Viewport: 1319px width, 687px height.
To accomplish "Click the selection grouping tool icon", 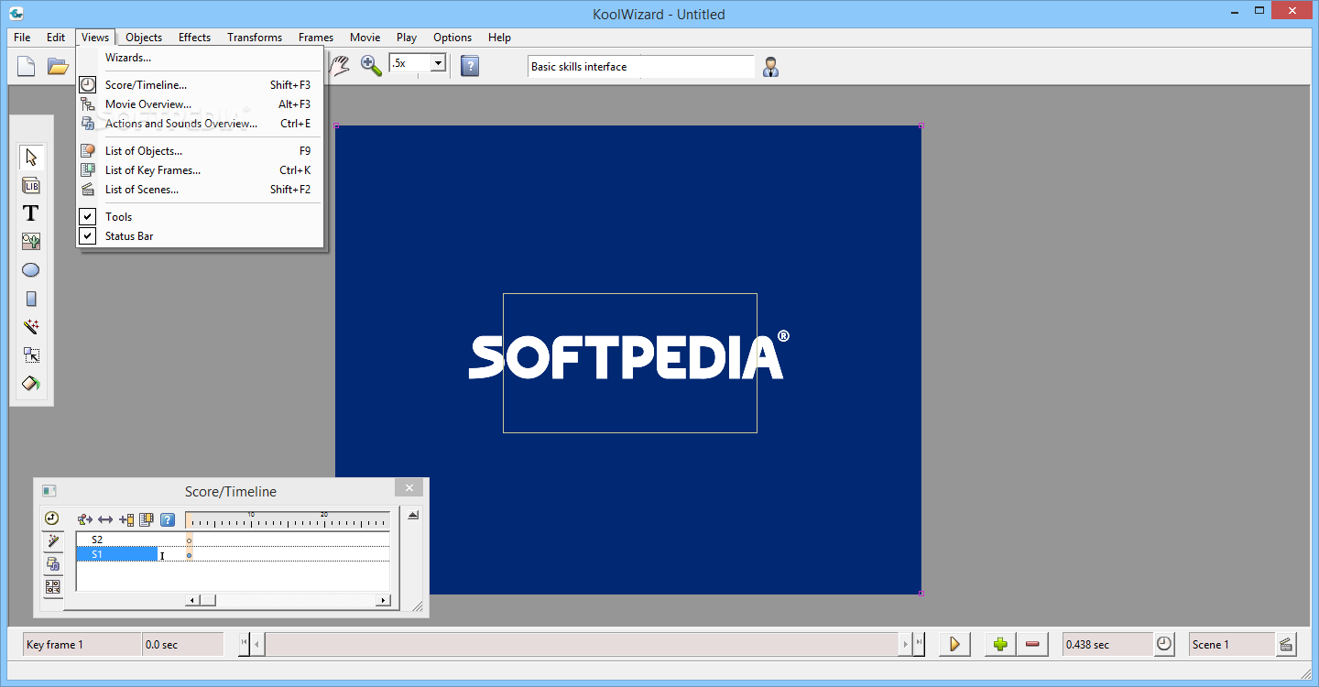I will pos(31,355).
